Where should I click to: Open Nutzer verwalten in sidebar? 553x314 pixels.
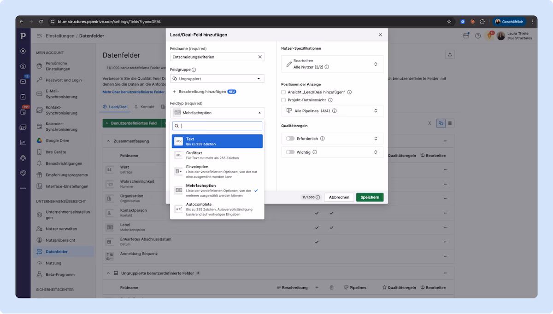[61, 229]
